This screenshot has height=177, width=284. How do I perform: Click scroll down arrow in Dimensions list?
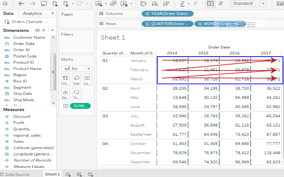point(53,103)
